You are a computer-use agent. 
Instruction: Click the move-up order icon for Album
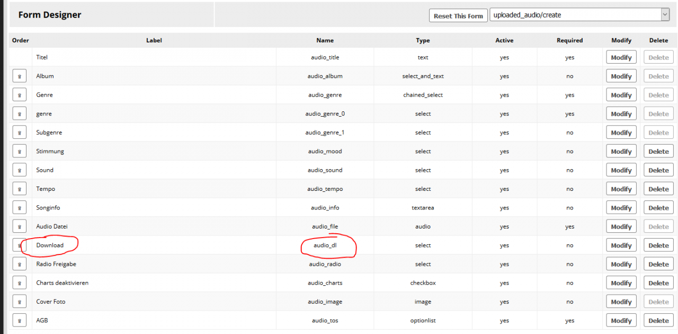click(x=20, y=76)
